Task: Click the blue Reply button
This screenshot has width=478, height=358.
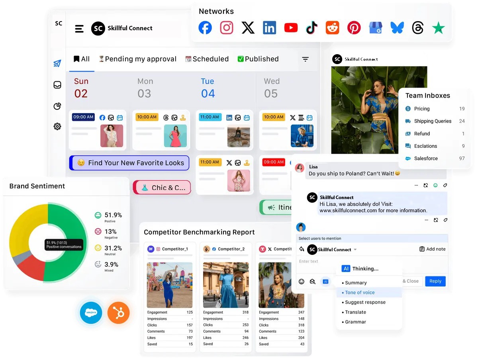Action: click(x=435, y=281)
